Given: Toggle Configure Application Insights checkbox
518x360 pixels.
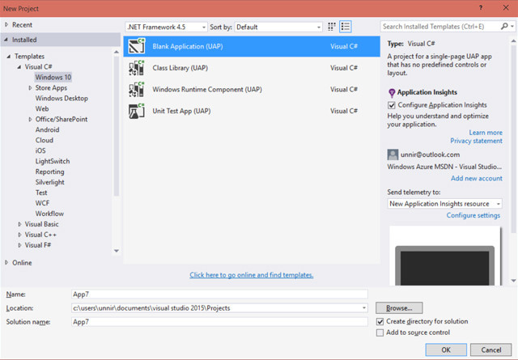Looking at the screenshot, I should pos(392,105).
